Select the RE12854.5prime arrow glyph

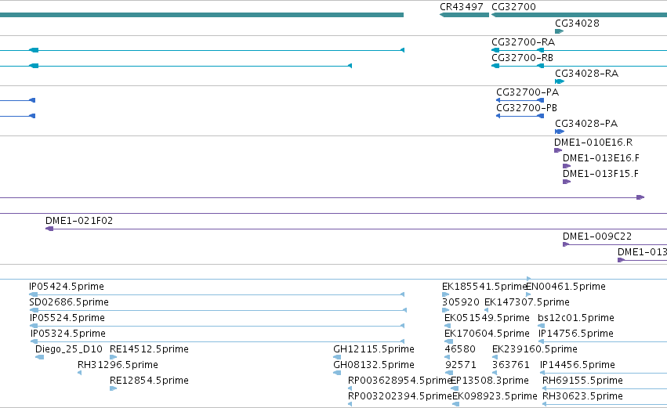coord(113,388)
